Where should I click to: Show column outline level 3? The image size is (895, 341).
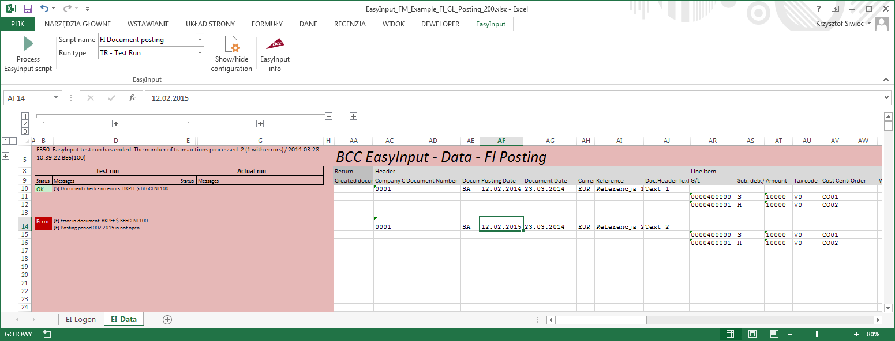[25, 131]
